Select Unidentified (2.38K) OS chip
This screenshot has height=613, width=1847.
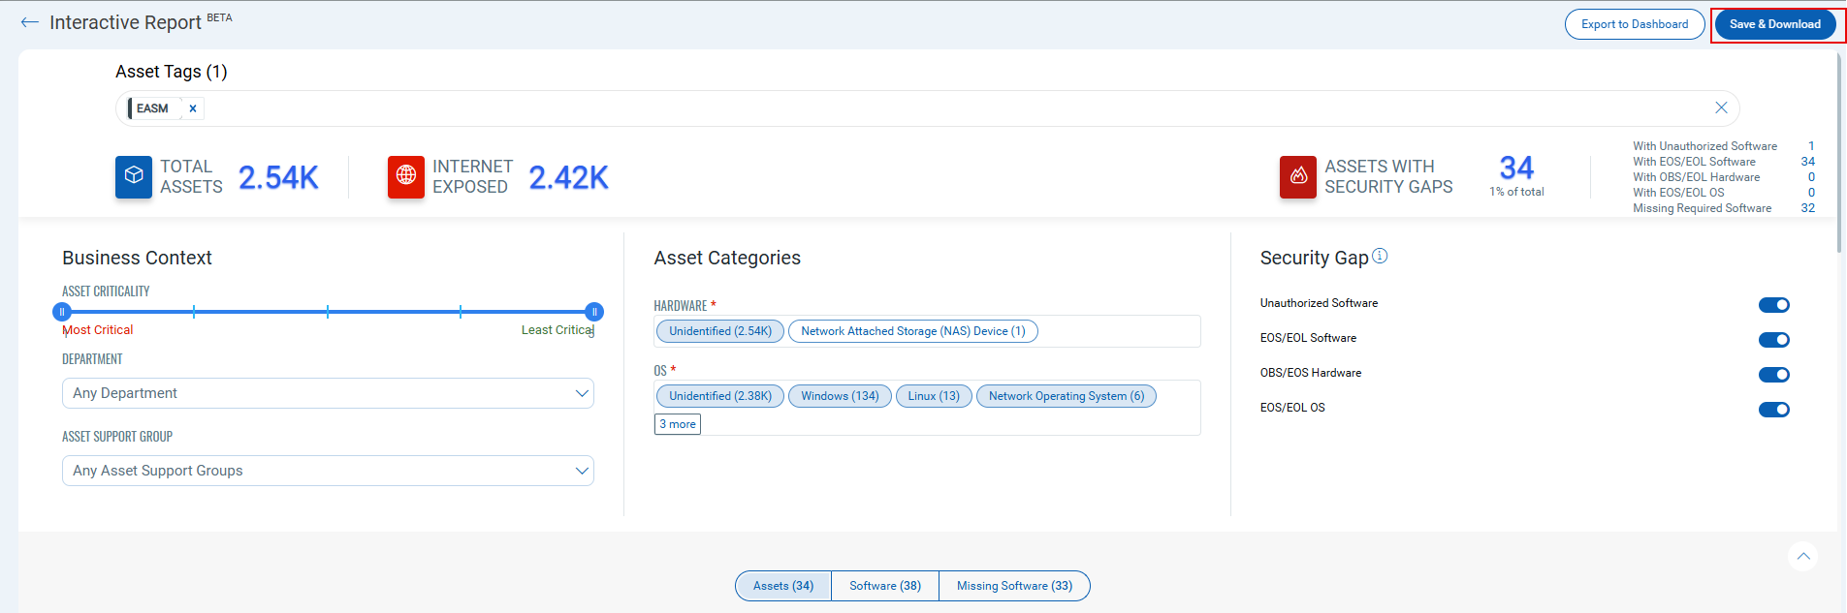tap(720, 396)
